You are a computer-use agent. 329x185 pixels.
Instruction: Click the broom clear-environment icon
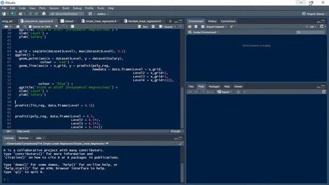click(x=232, y=27)
